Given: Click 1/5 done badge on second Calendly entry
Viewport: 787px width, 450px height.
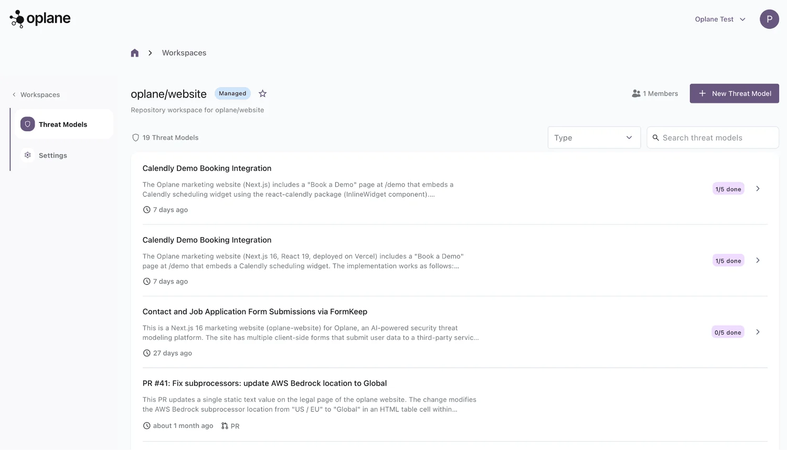Looking at the screenshot, I should pos(728,261).
